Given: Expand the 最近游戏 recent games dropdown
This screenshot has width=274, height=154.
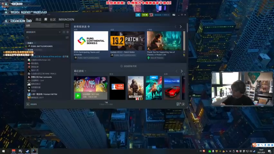Looking at the screenshot, I should (80, 71).
